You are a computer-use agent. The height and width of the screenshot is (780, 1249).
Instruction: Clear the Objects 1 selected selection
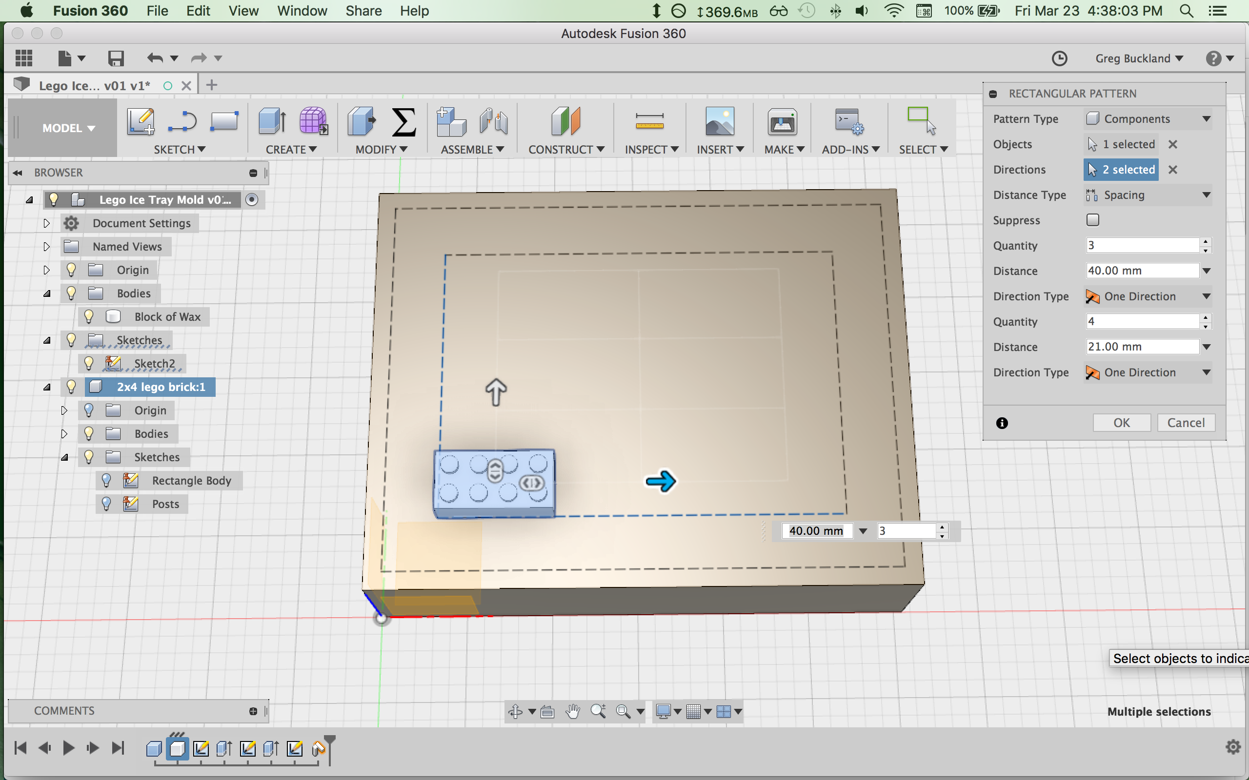click(x=1172, y=144)
